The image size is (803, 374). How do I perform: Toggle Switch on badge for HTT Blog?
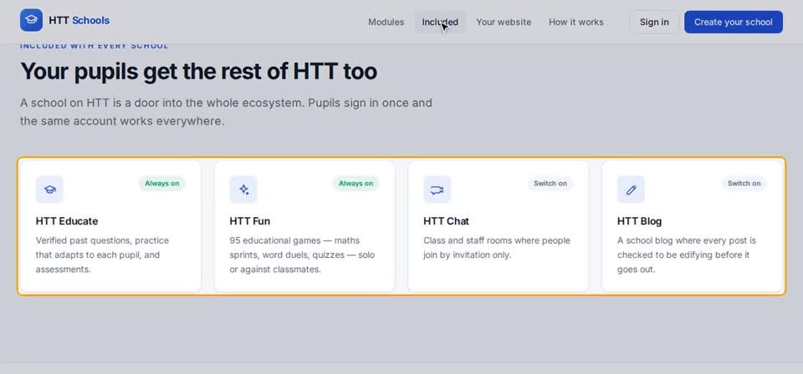(x=744, y=184)
